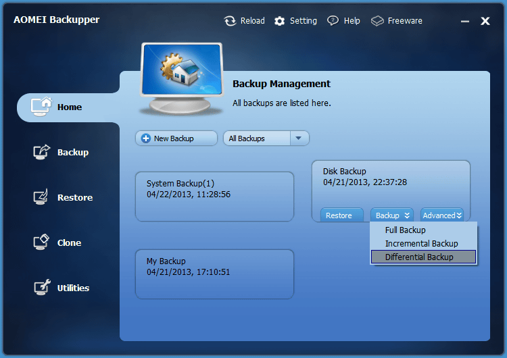The height and width of the screenshot is (358, 507).
Task: Minimize the AOMEI Backupper window
Action: [465, 22]
